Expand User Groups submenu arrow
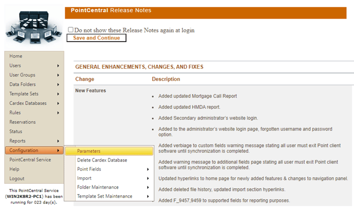The height and width of the screenshot is (208, 354). pos(58,75)
